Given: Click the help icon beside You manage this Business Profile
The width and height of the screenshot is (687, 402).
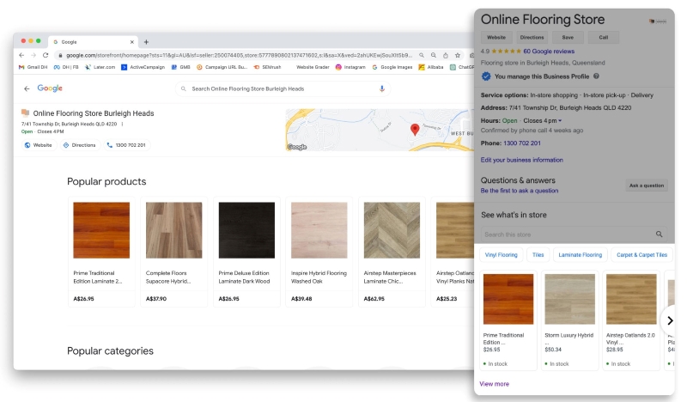Looking at the screenshot, I should (x=596, y=76).
